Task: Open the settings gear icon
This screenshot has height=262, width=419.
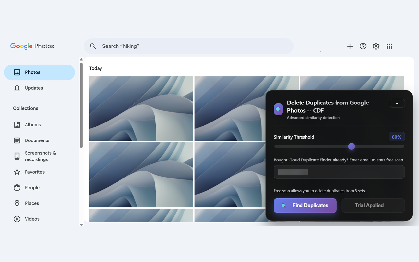Action: tap(376, 46)
